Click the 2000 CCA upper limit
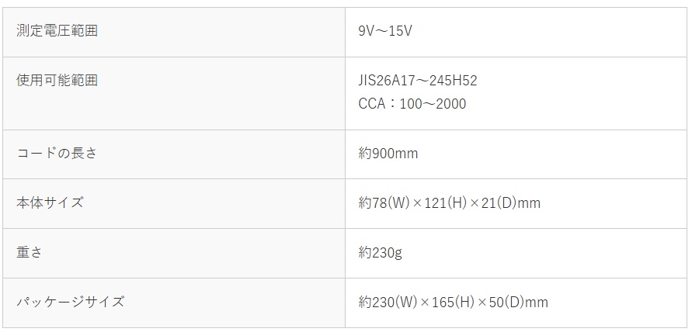 (x=450, y=103)
